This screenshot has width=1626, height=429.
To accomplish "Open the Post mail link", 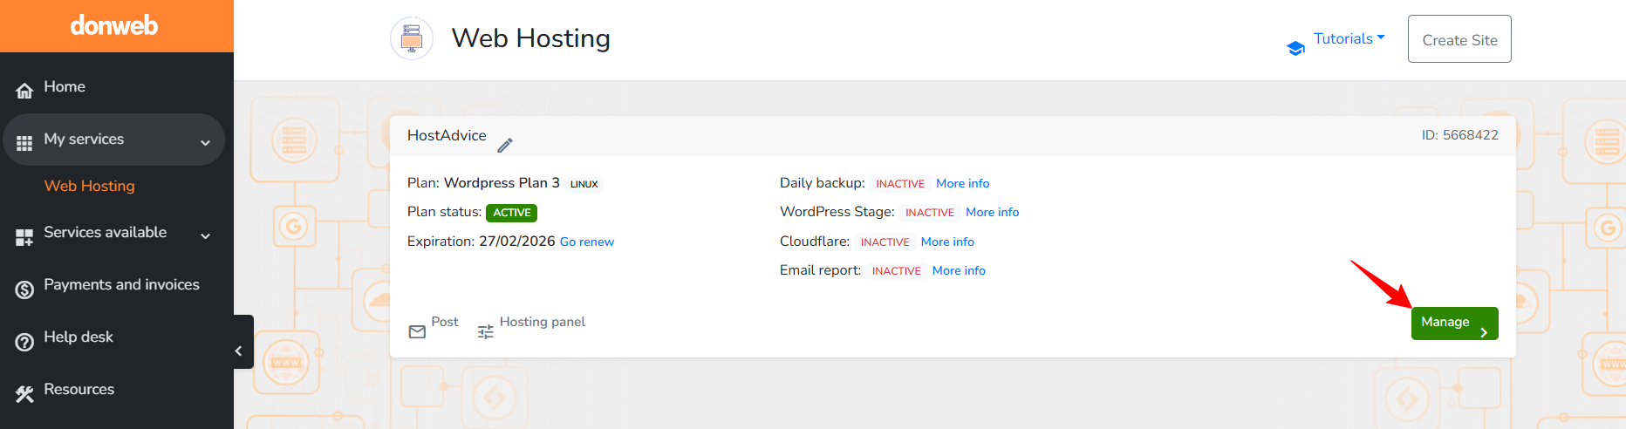I will point(444,322).
